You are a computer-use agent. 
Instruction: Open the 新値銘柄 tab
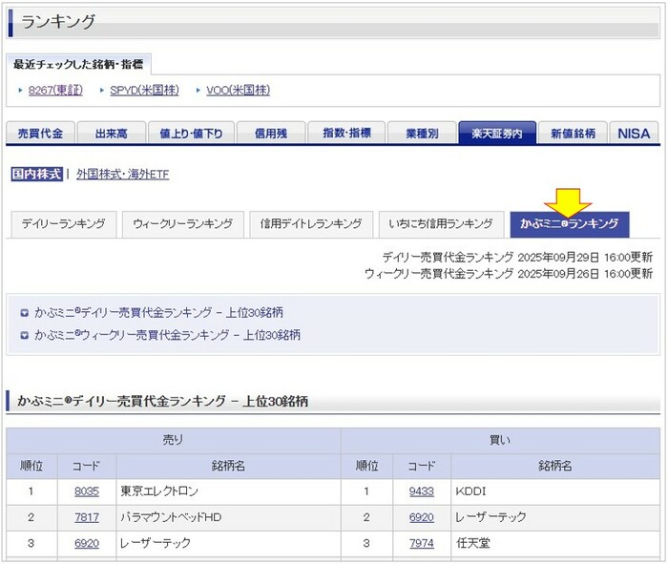coord(573,134)
